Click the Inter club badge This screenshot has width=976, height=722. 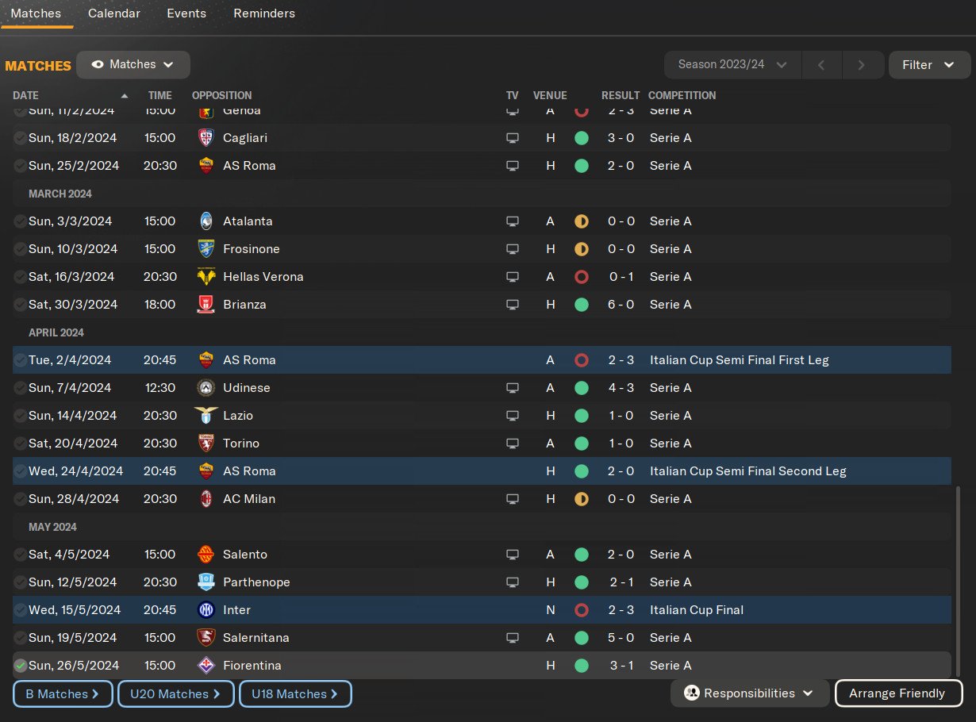coord(206,609)
